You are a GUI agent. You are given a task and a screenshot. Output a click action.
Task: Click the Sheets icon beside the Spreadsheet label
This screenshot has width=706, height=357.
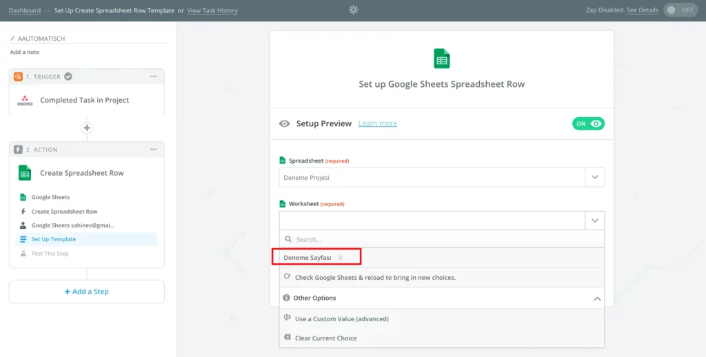pos(283,161)
